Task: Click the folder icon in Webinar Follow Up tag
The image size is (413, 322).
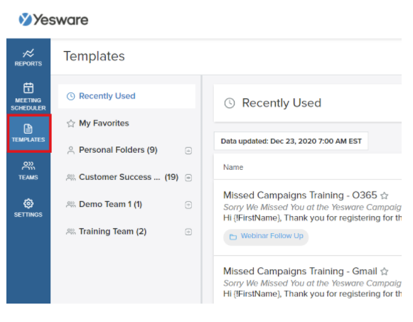Action: [x=233, y=237]
